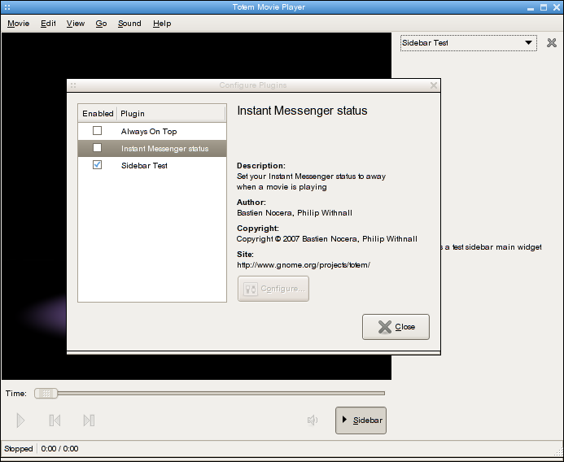
Task: Sort by the Plugin column header
Action: (171, 114)
